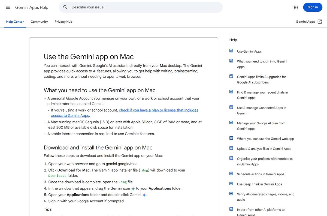Open Find & manage your recent chats
The width and height of the screenshot is (327, 216).
262,95
